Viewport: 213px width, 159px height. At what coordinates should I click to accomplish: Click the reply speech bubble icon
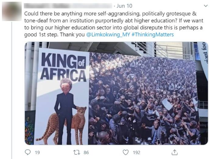click(28, 152)
